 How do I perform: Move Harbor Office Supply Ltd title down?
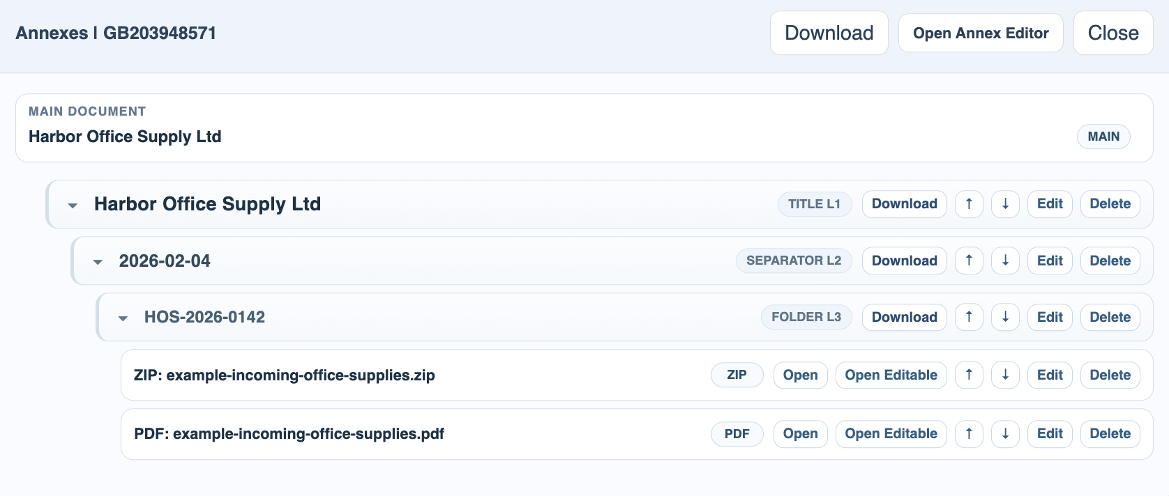[x=1005, y=204]
